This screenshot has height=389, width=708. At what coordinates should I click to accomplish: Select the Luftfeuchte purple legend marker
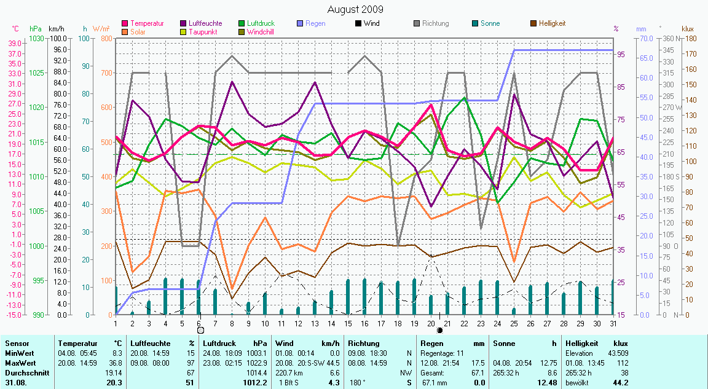tap(184, 23)
